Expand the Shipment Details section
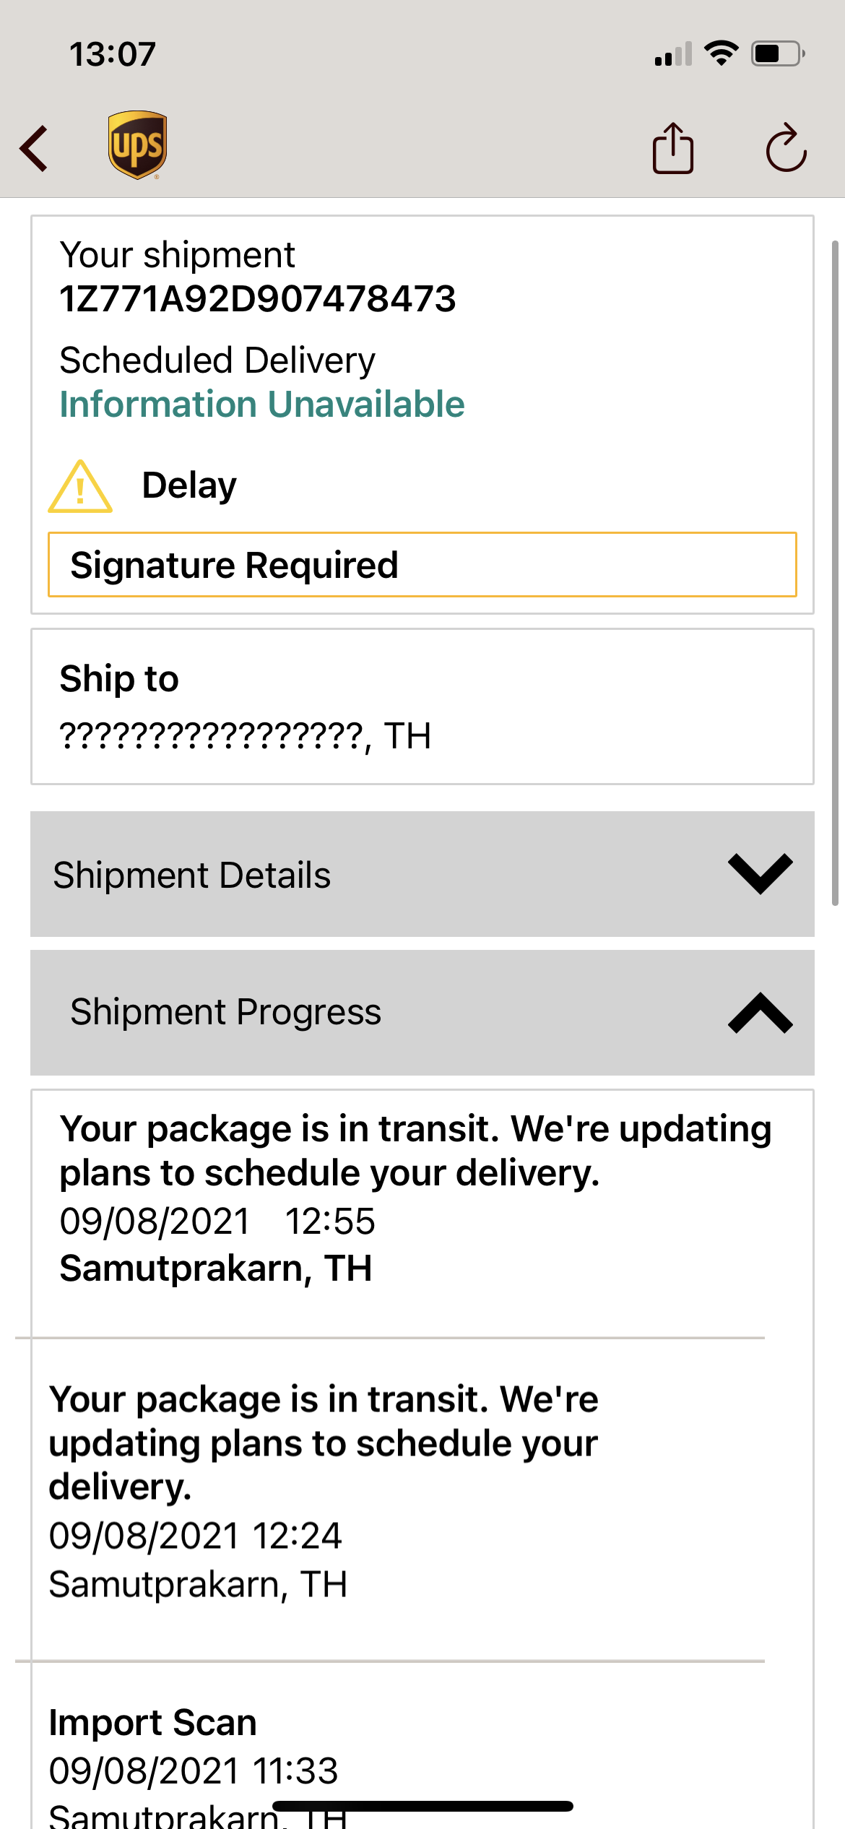 (422, 874)
